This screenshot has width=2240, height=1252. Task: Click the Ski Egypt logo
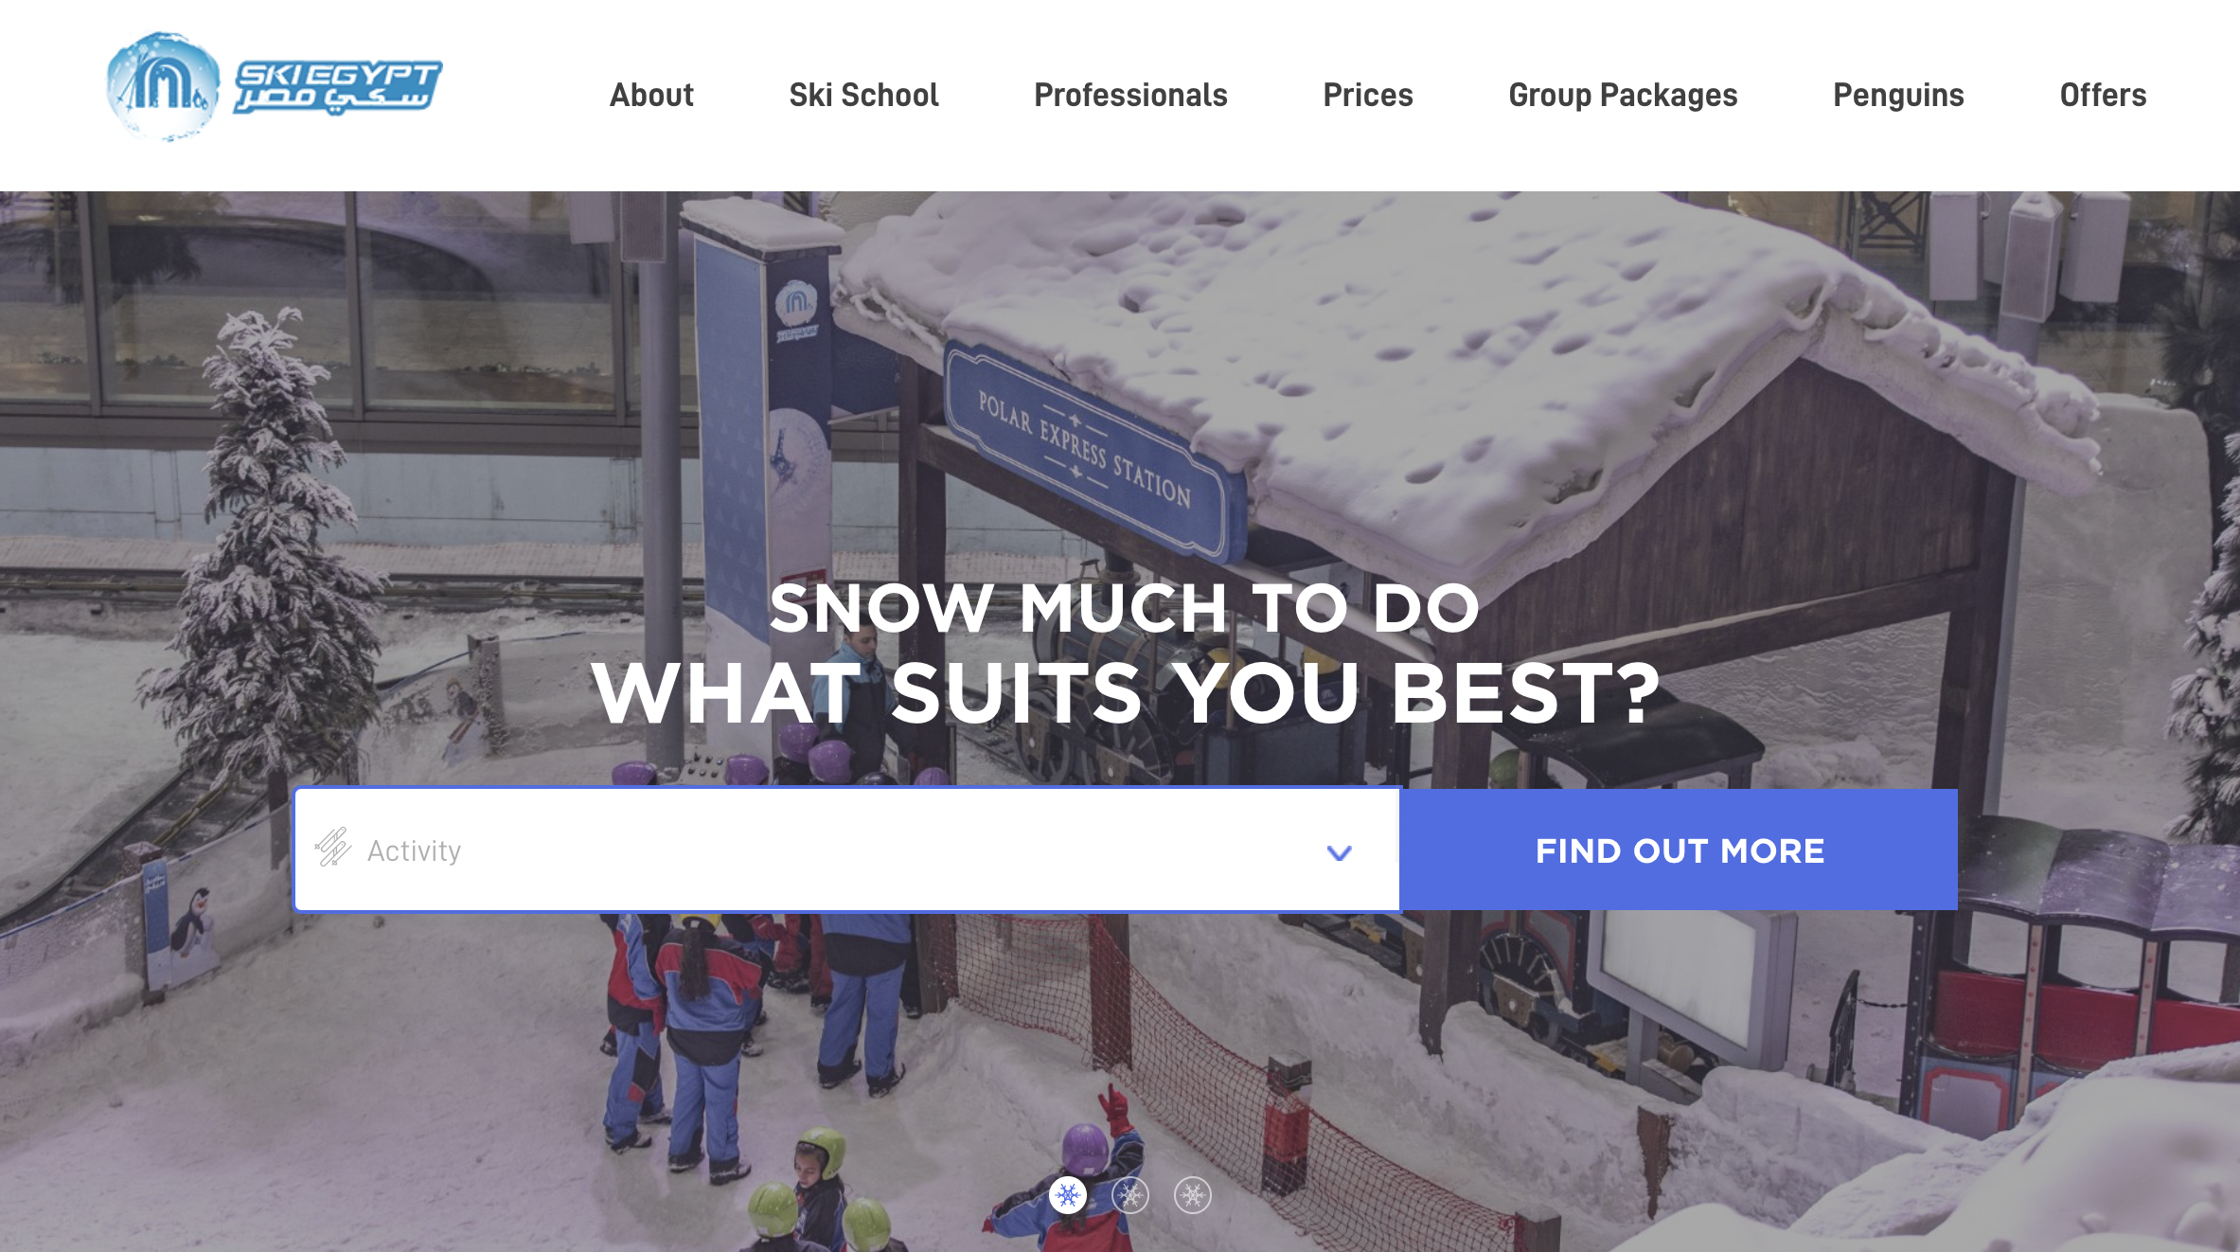point(274,87)
